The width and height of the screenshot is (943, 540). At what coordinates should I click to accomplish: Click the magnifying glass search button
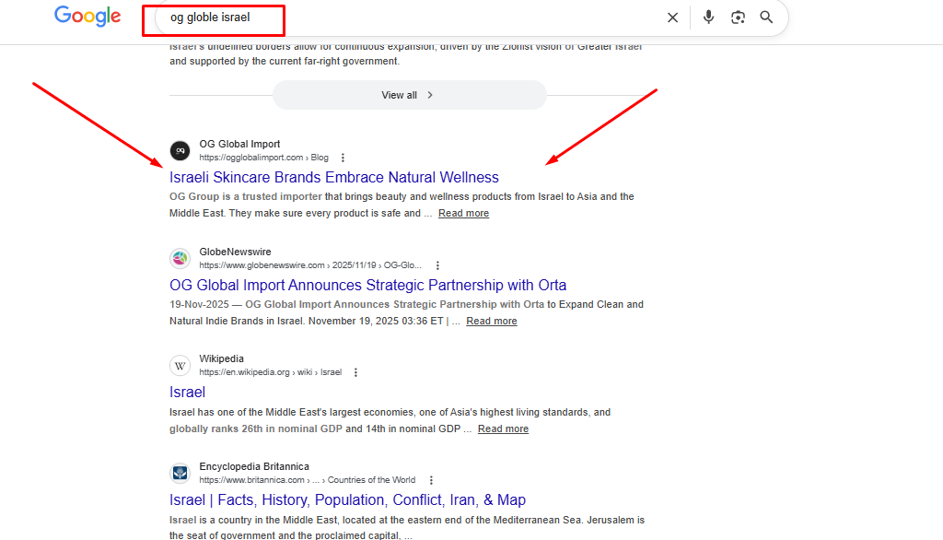766,18
